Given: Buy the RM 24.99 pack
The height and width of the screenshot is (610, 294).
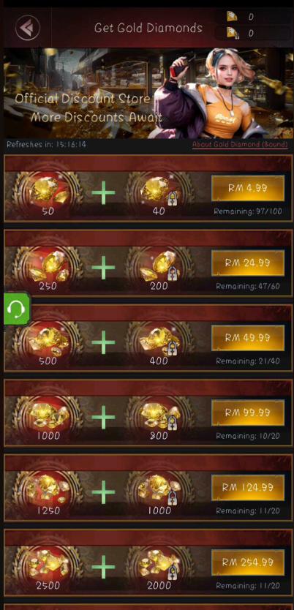Looking at the screenshot, I should tap(248, 263).
